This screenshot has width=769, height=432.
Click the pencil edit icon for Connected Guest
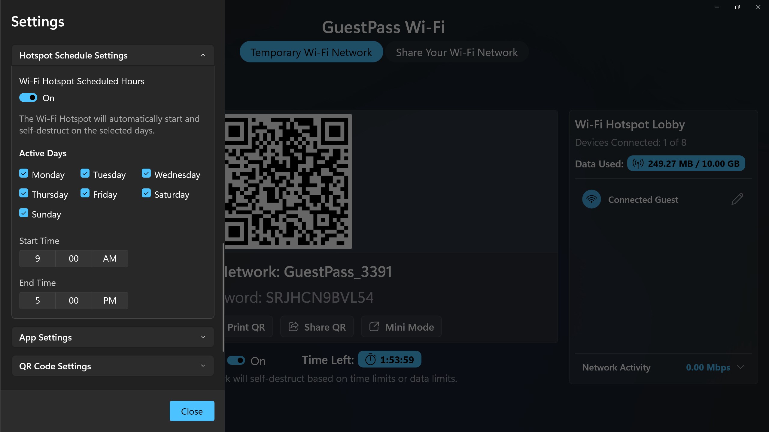coord(737,199)
